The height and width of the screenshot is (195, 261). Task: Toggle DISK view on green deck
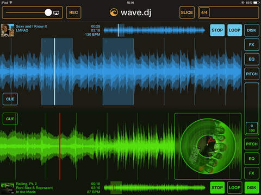pos(252,188)
